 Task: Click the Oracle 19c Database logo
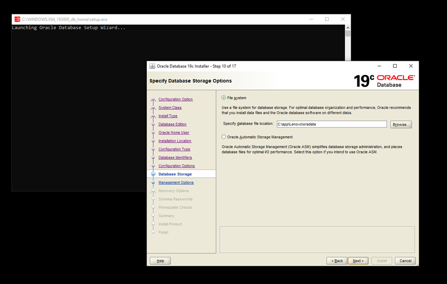[384, 81]
